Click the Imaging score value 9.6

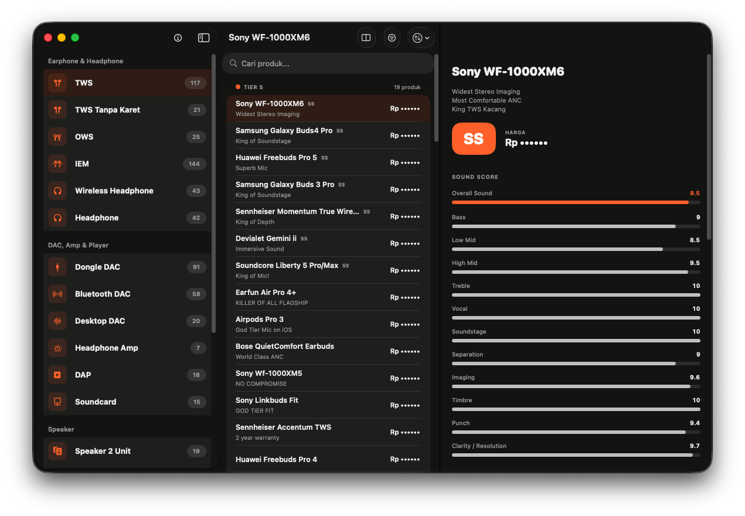pyautogui.click(x=695, y=378)
